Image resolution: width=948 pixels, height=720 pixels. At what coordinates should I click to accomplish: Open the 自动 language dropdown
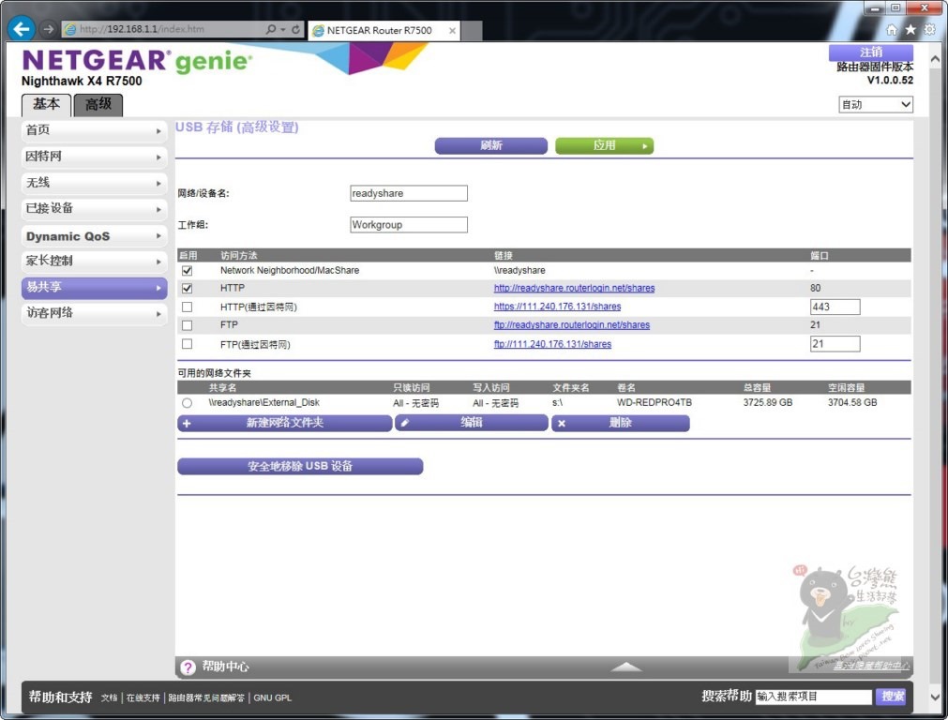pos(876,105)
